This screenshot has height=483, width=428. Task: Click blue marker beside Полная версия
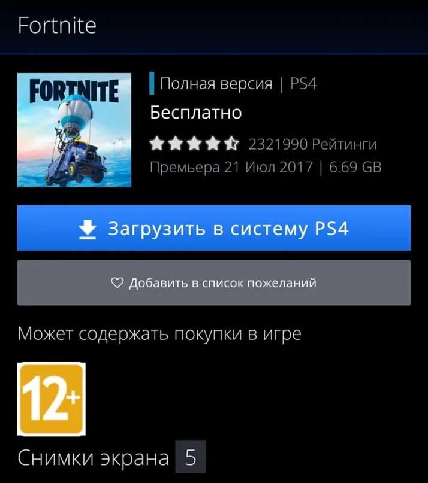pos(152,83)
